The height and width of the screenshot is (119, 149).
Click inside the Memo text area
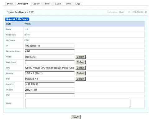78,103
